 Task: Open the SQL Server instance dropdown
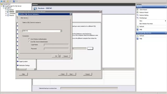pyautogui.click(x=61, y=31)
